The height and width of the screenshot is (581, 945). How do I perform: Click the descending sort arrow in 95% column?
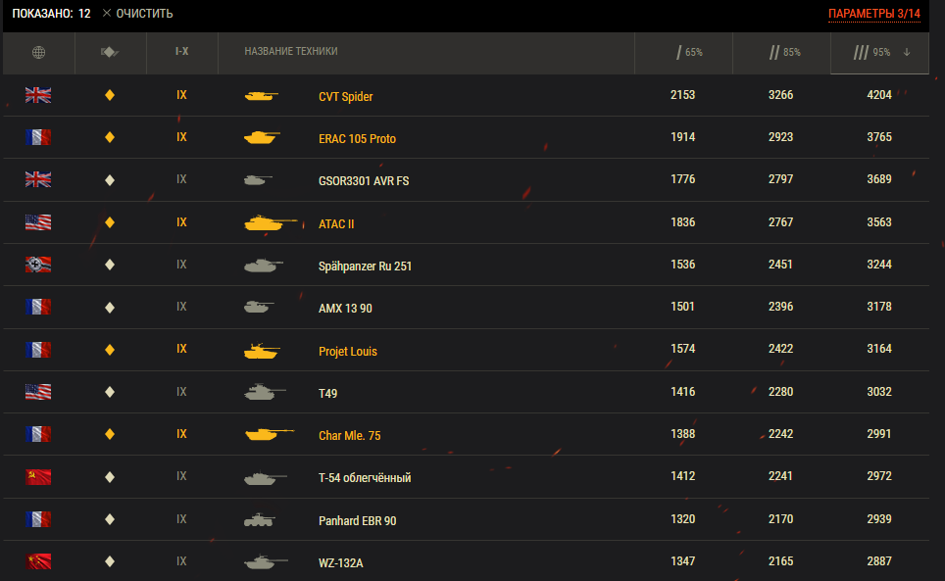point(907,52)
